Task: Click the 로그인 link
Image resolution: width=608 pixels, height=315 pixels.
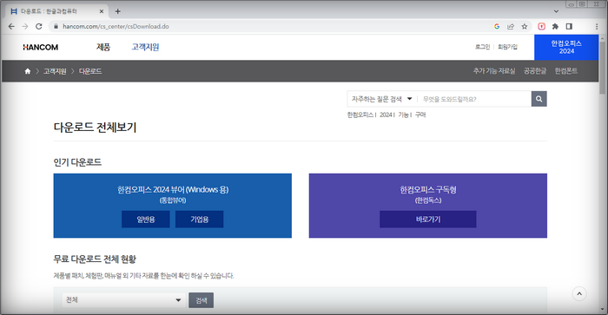Action: click(x=482, y=47)
